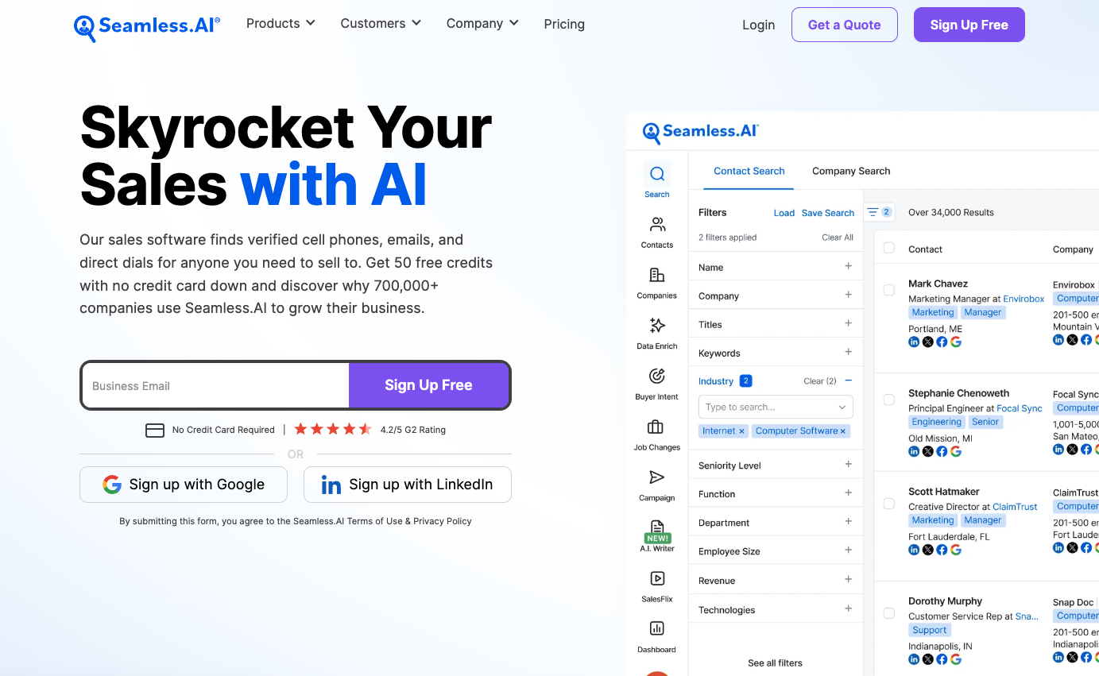
Task: Remove the Computer Software industry tag
Action: point(843,431)
